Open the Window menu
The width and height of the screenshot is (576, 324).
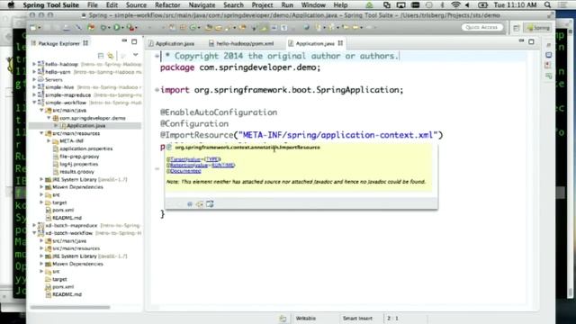tap(313, 5)
